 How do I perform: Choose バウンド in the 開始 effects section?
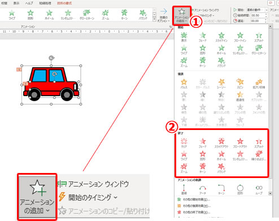click(x=221, y=62)
